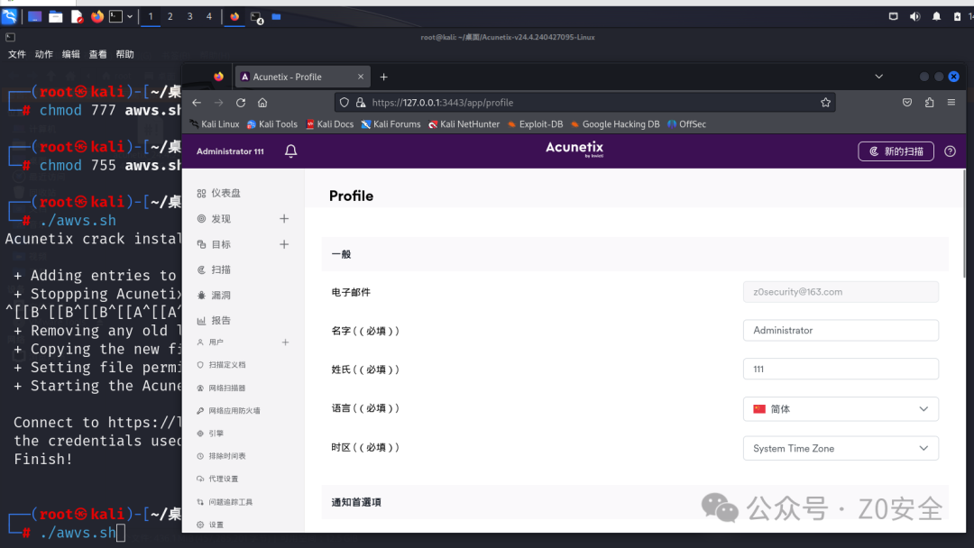The width and height of the screenshot is (974, 548).
Task: Switch to workspace 2 in panel
Action: tap(170, 17)
